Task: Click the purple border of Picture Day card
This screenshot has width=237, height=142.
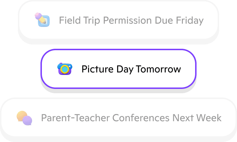Action: tap(118, 49)
